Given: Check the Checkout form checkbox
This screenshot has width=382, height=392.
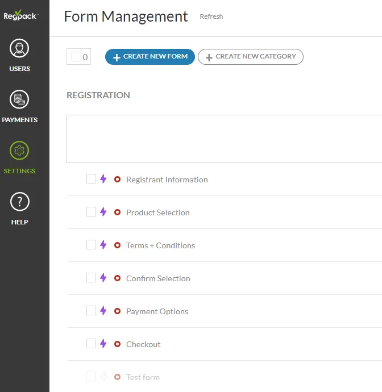Looking at the screenshot, I should pyautogui.click(x=91, y=344).
